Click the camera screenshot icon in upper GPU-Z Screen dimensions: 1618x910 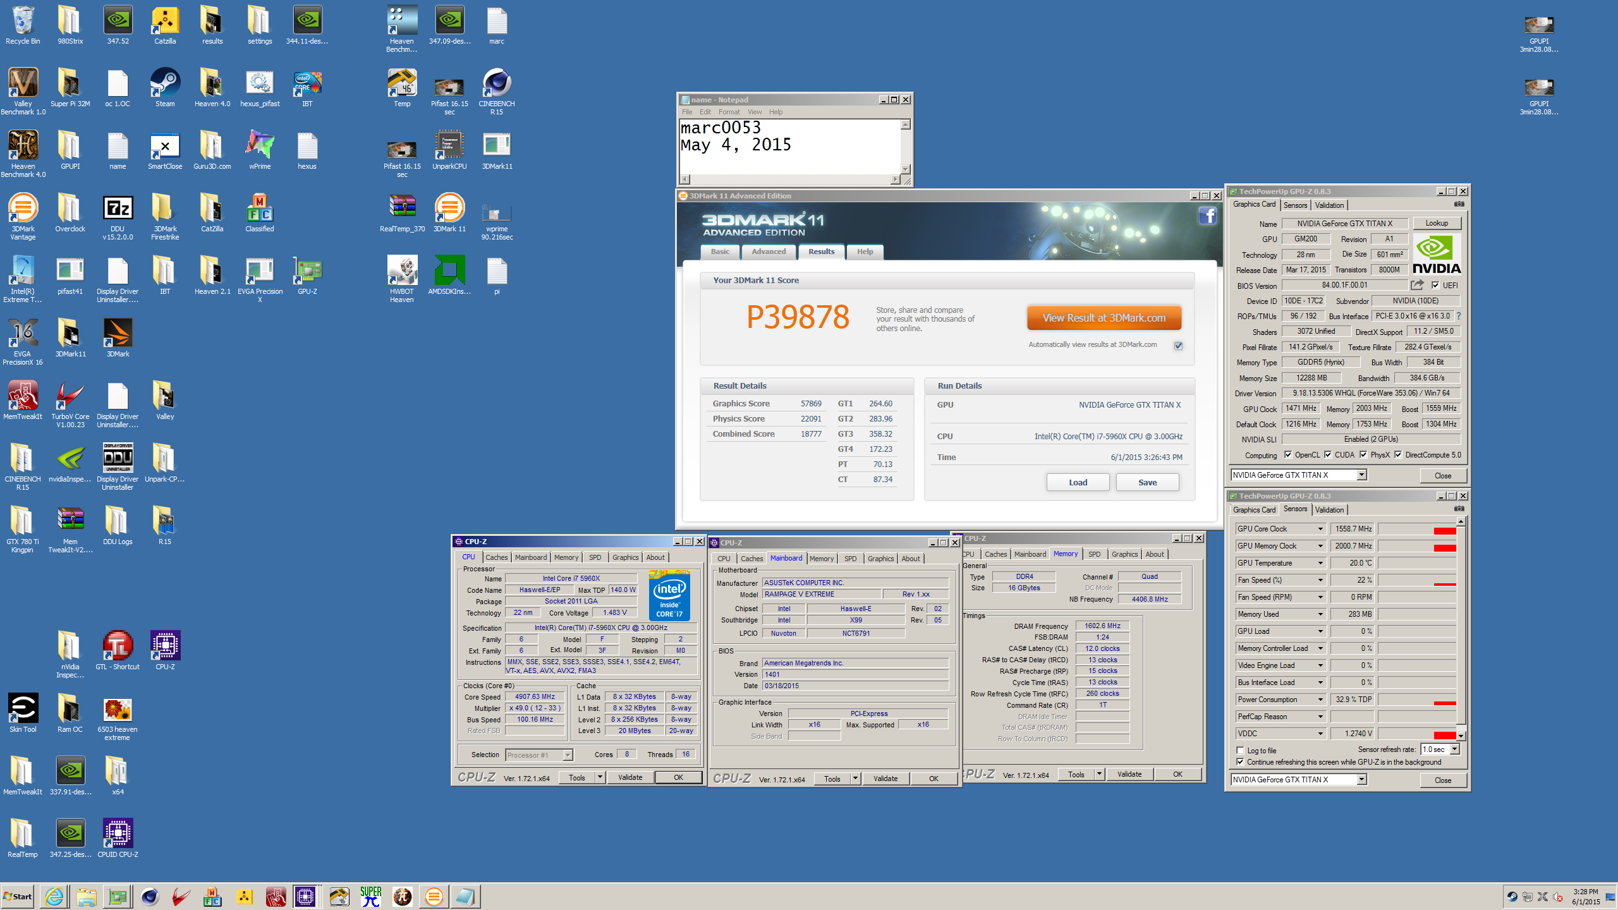tap(1459, 204)
